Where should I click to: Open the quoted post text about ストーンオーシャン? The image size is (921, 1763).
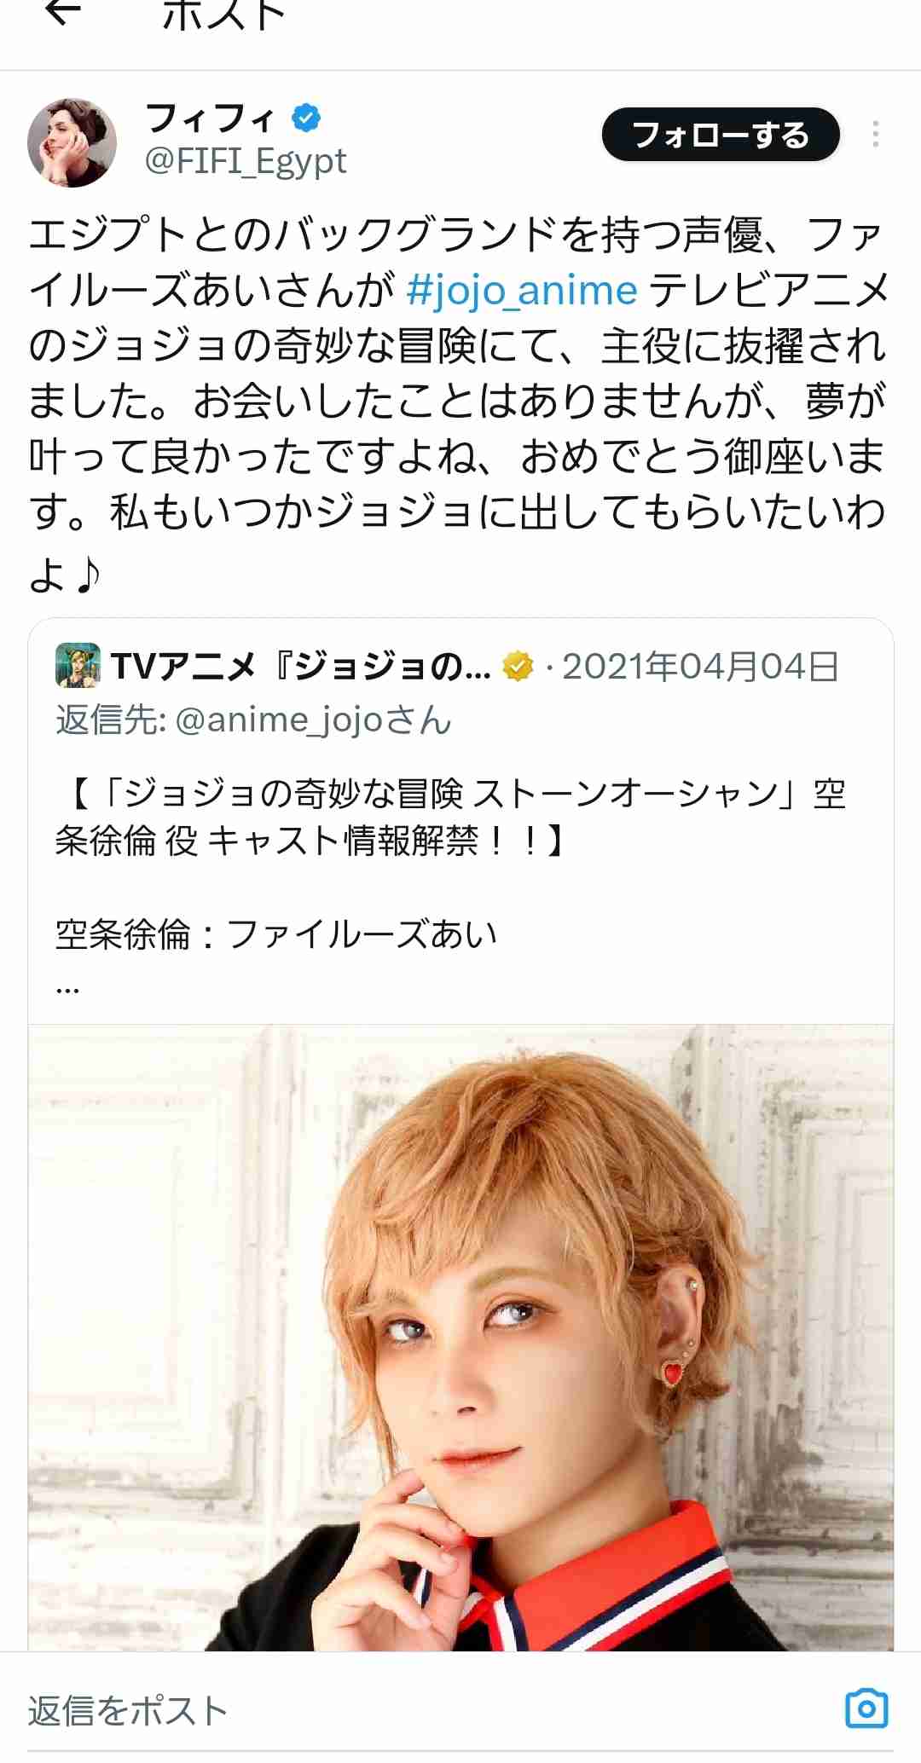450,818
